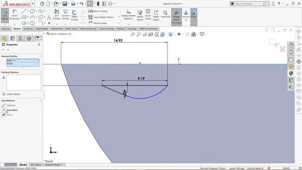
Task: Open the Properties help icon
Action: coord(39,44)
